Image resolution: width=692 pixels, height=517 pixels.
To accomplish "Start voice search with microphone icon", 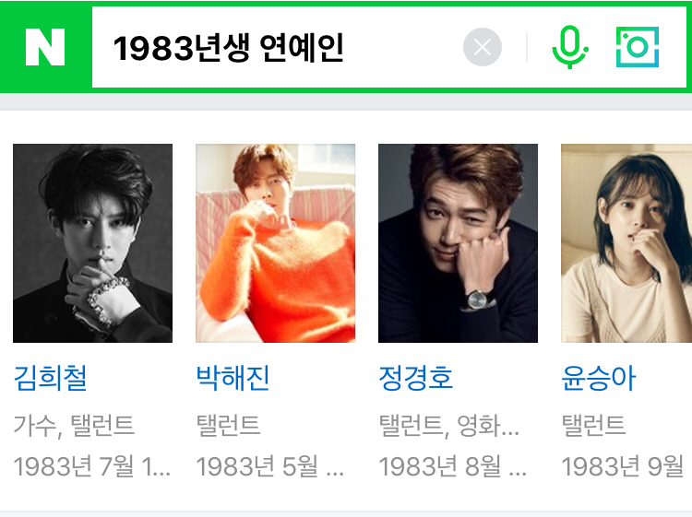I will coord(570,47).
